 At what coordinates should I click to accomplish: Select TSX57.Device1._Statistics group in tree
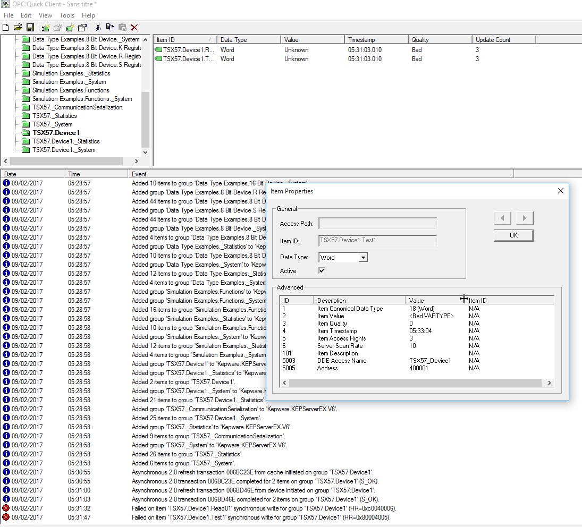pyautogui.click(x=65, y=141)
